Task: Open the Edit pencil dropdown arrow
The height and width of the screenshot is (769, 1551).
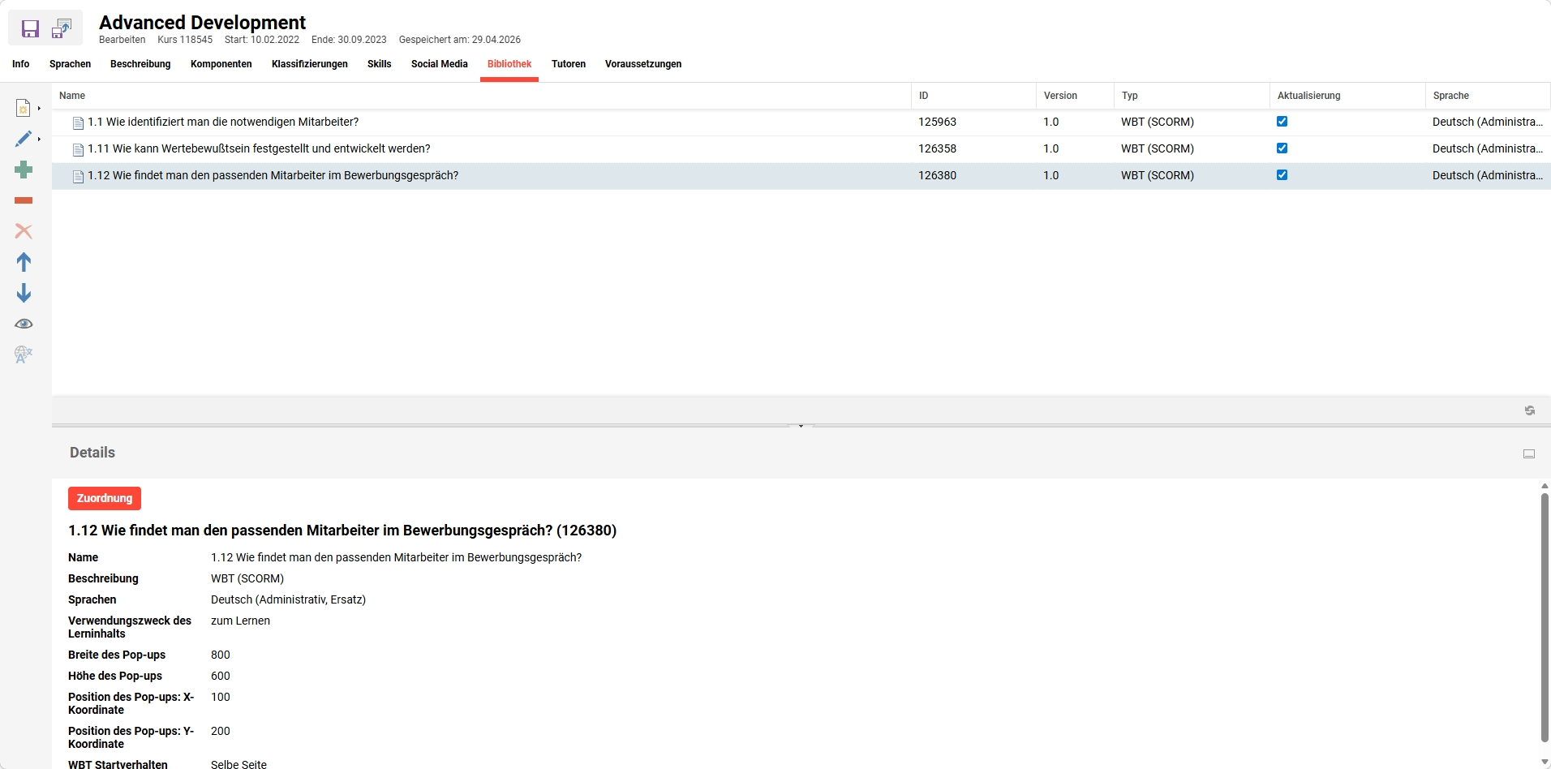Action: coord(39,140)
